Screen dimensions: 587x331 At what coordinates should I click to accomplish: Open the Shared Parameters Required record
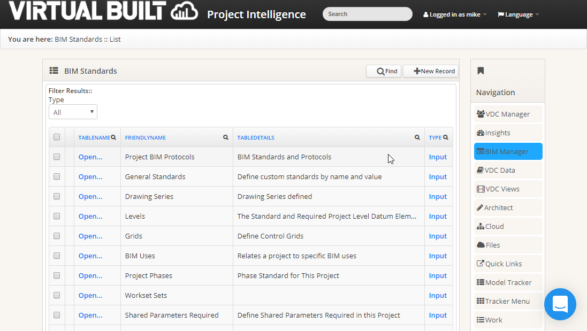point(90,315)
